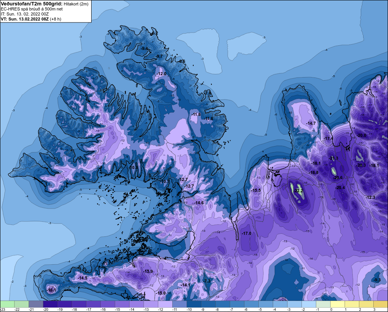Image resolution: width=388 pixels, height=312 pixels.
Task: Click the -15.9 temperature label
Action: coord(148,271)
